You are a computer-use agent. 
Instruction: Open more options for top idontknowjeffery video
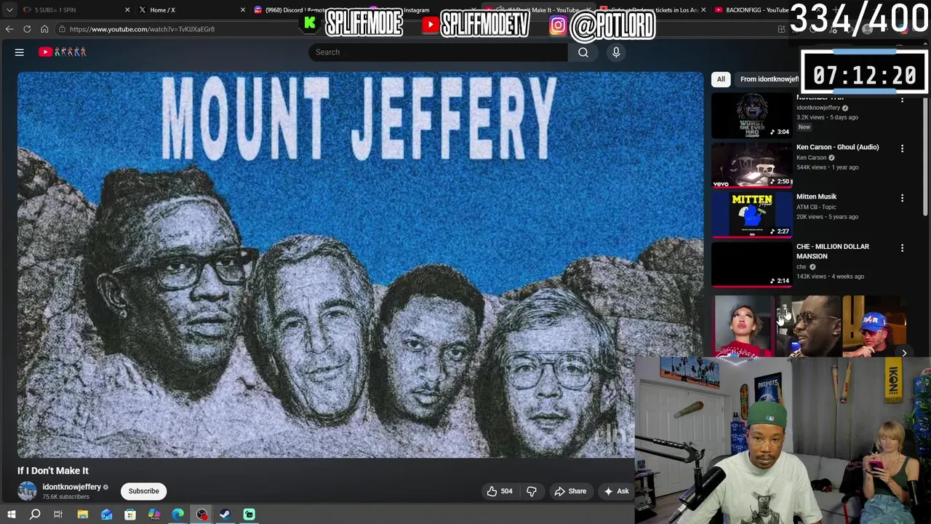902,99
